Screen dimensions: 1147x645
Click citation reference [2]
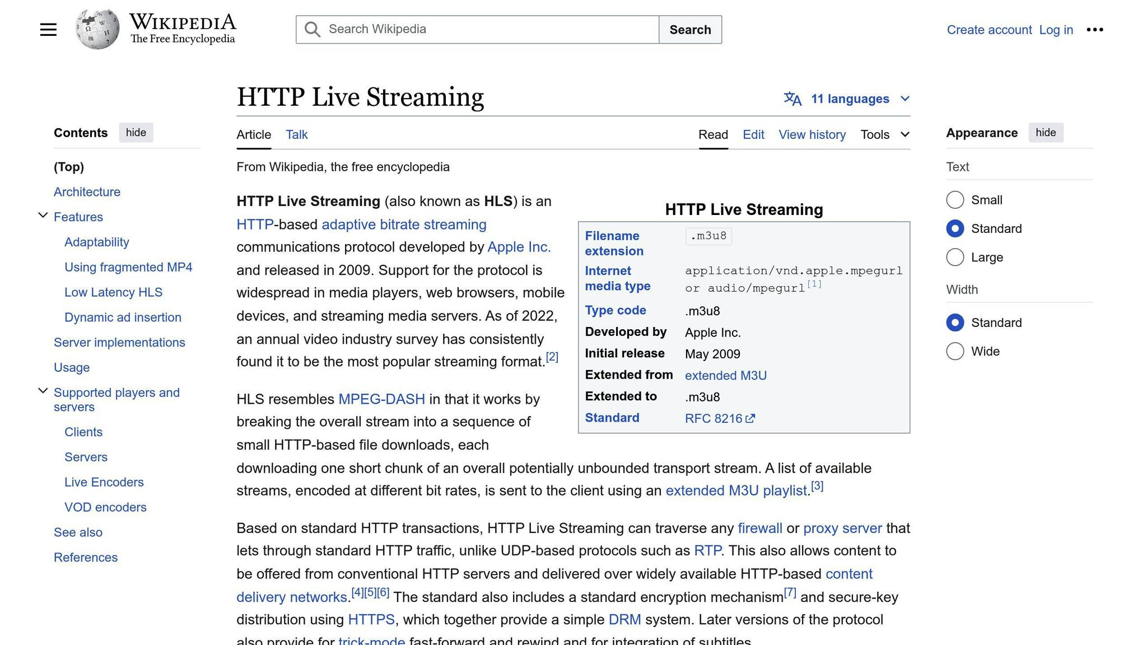tap(552, 357)
